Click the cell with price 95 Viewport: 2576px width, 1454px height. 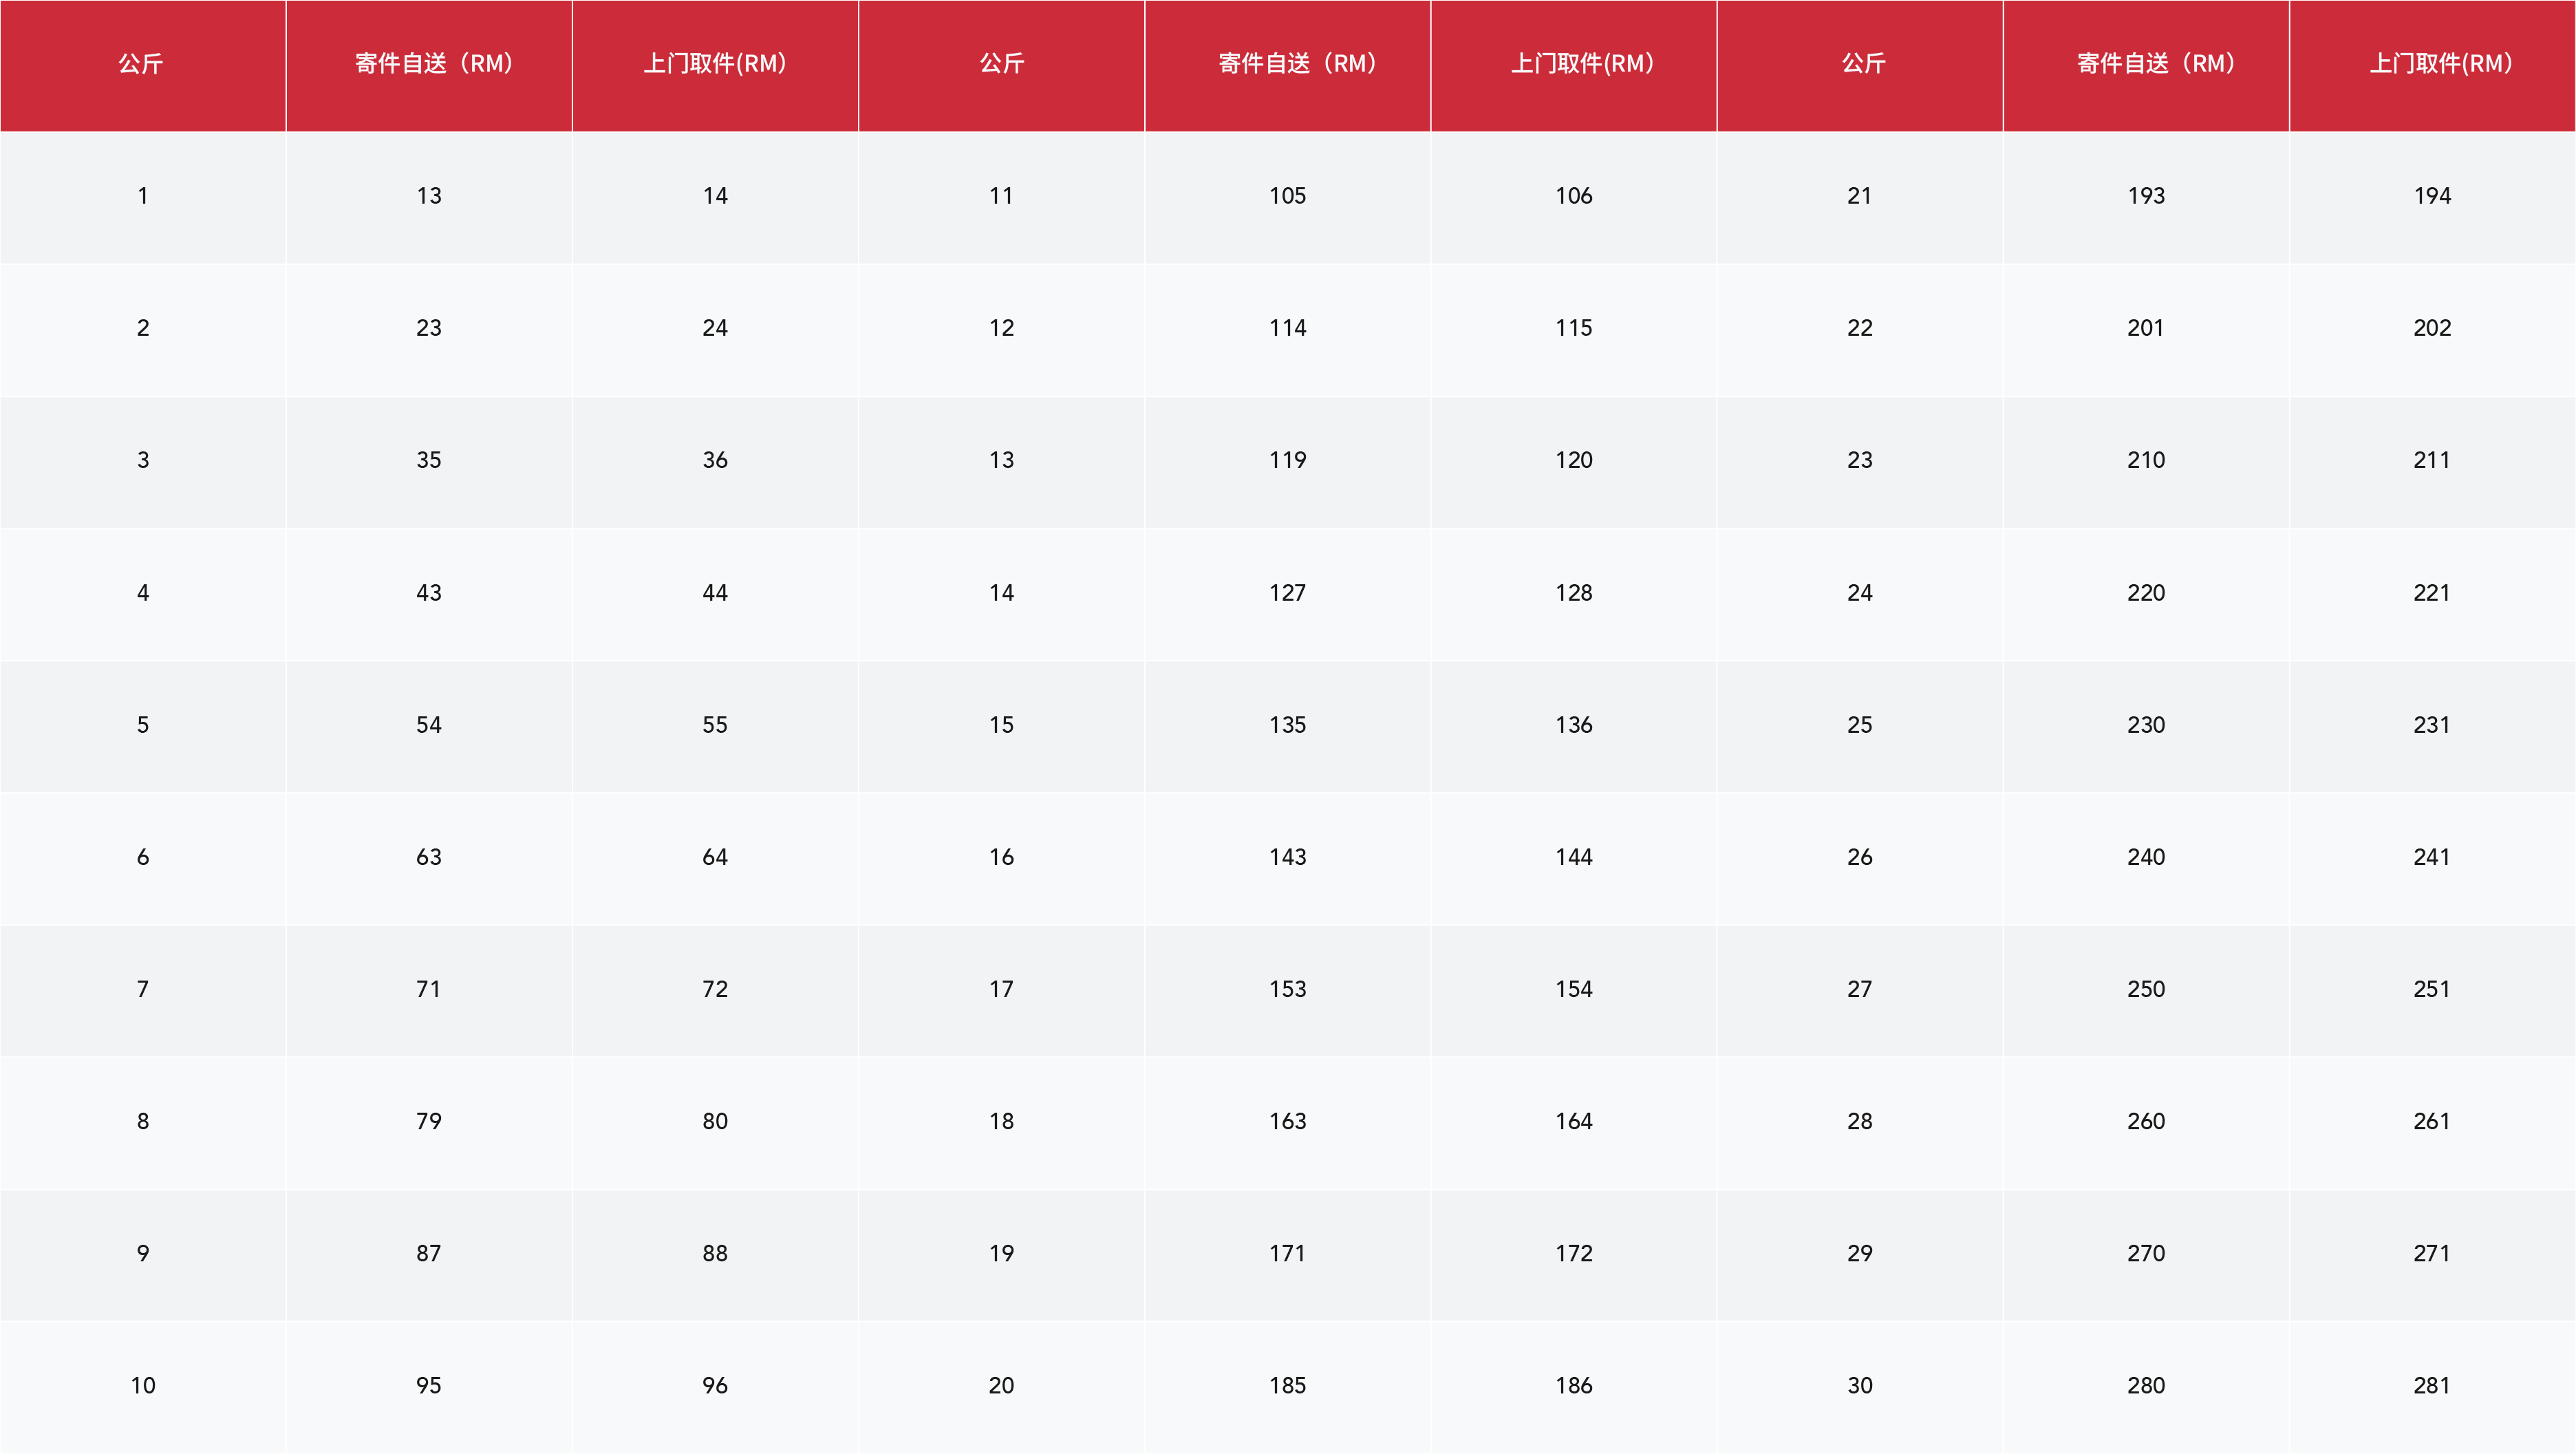pyautogui.click(x=429, y=1385)
